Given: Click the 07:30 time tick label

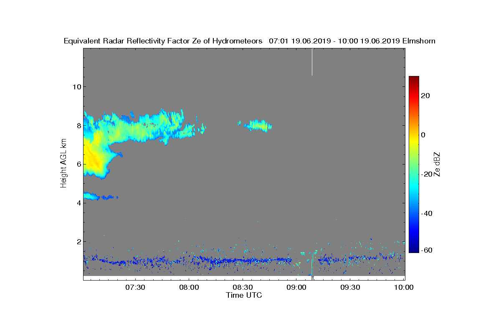Looking at the screenshot, I should [x=135, y=287].
